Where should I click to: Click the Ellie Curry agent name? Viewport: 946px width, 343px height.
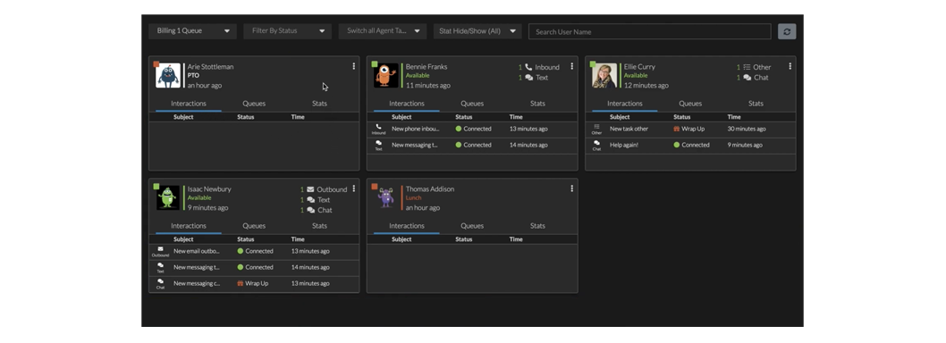click(639, 67)
